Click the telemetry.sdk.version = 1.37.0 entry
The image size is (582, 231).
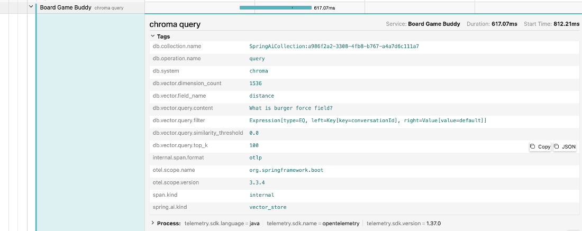pyautogui.click(x=404, y=223)
